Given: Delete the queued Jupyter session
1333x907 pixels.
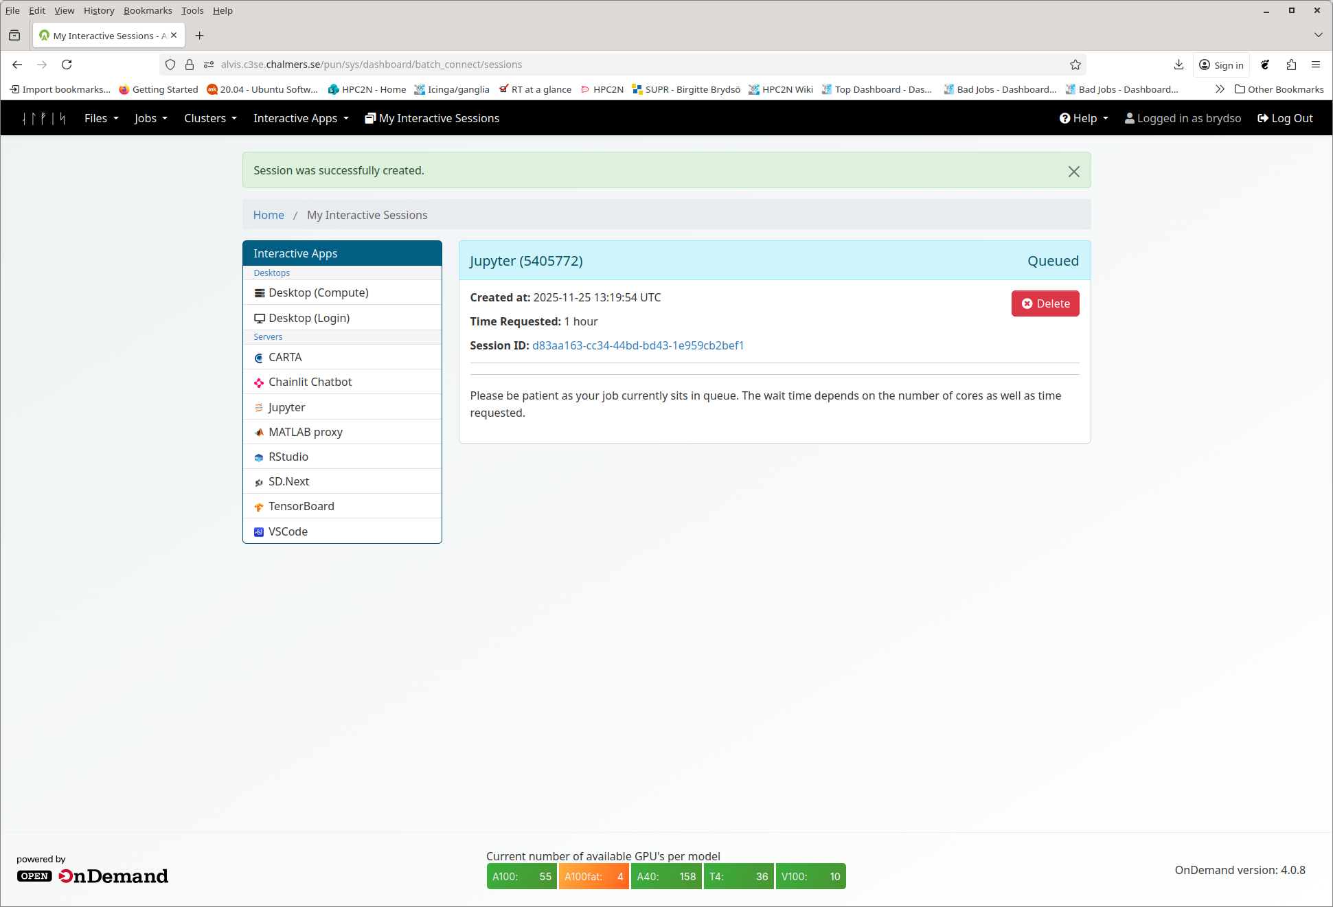Looking at the screenshot, I should pyautogui.click(x=1045, y=303).
